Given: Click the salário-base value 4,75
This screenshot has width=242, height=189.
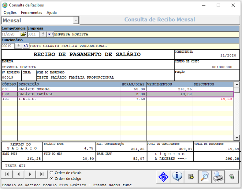Looking at the screenshot, I should (89, 148).
